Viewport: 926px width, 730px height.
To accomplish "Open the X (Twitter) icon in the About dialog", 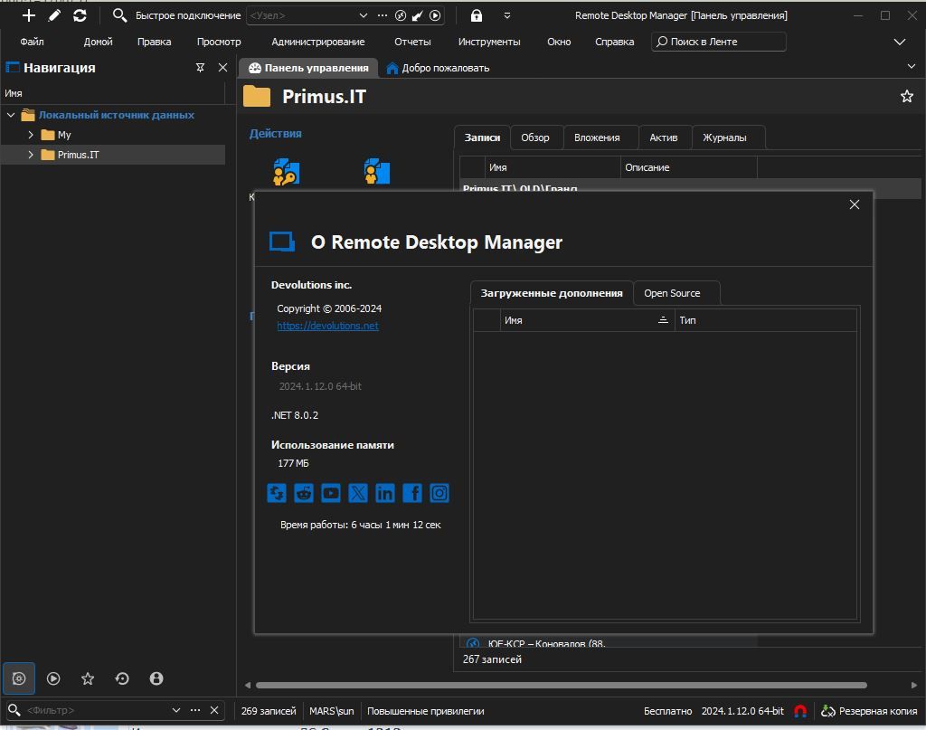I will [x=358, y=493].
